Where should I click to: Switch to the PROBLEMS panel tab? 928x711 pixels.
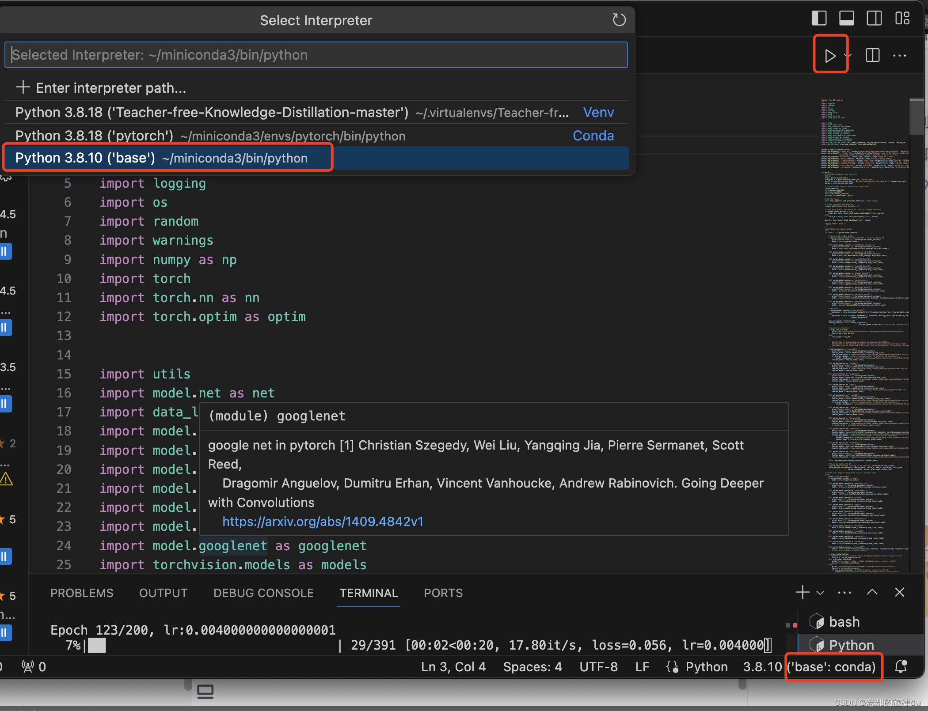pyautogui.click(x=82, y=593)
